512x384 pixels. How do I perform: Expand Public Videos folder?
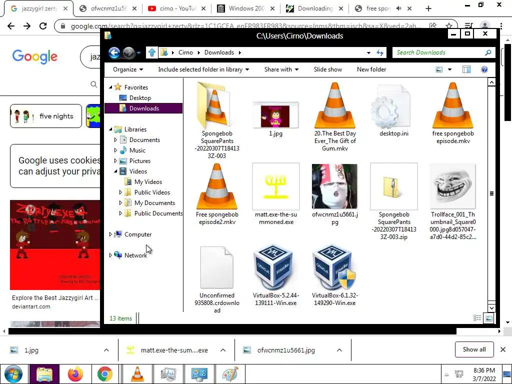point(120,192)
